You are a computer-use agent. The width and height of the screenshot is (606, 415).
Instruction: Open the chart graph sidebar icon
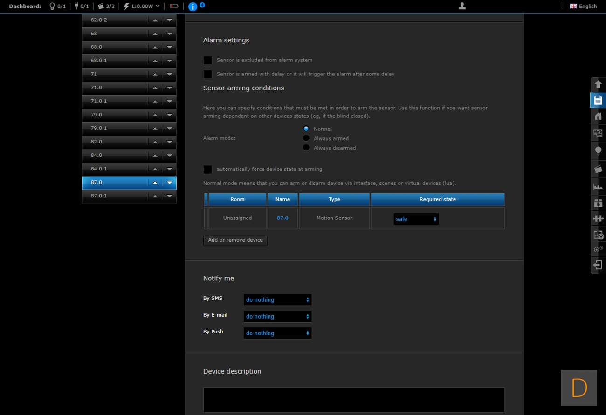(598, 186)
